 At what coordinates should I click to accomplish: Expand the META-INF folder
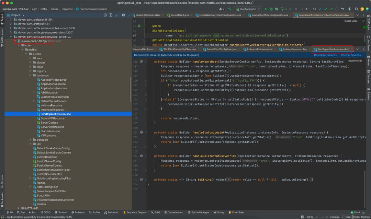19,208
